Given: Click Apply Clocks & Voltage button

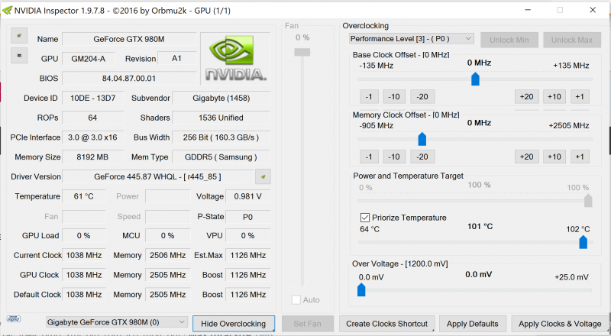Looking at the screenshot, I should 560,324.
